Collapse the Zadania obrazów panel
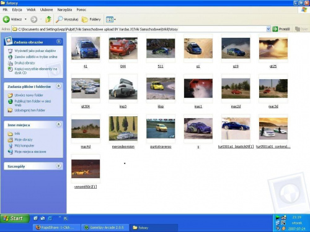Screen dimensions: 310x232 59,41
